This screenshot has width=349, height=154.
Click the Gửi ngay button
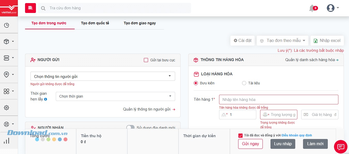pyautogui.click(x=250, y=144)
